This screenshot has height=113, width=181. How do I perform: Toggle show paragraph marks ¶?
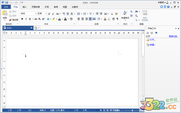(x=118, y=19)
